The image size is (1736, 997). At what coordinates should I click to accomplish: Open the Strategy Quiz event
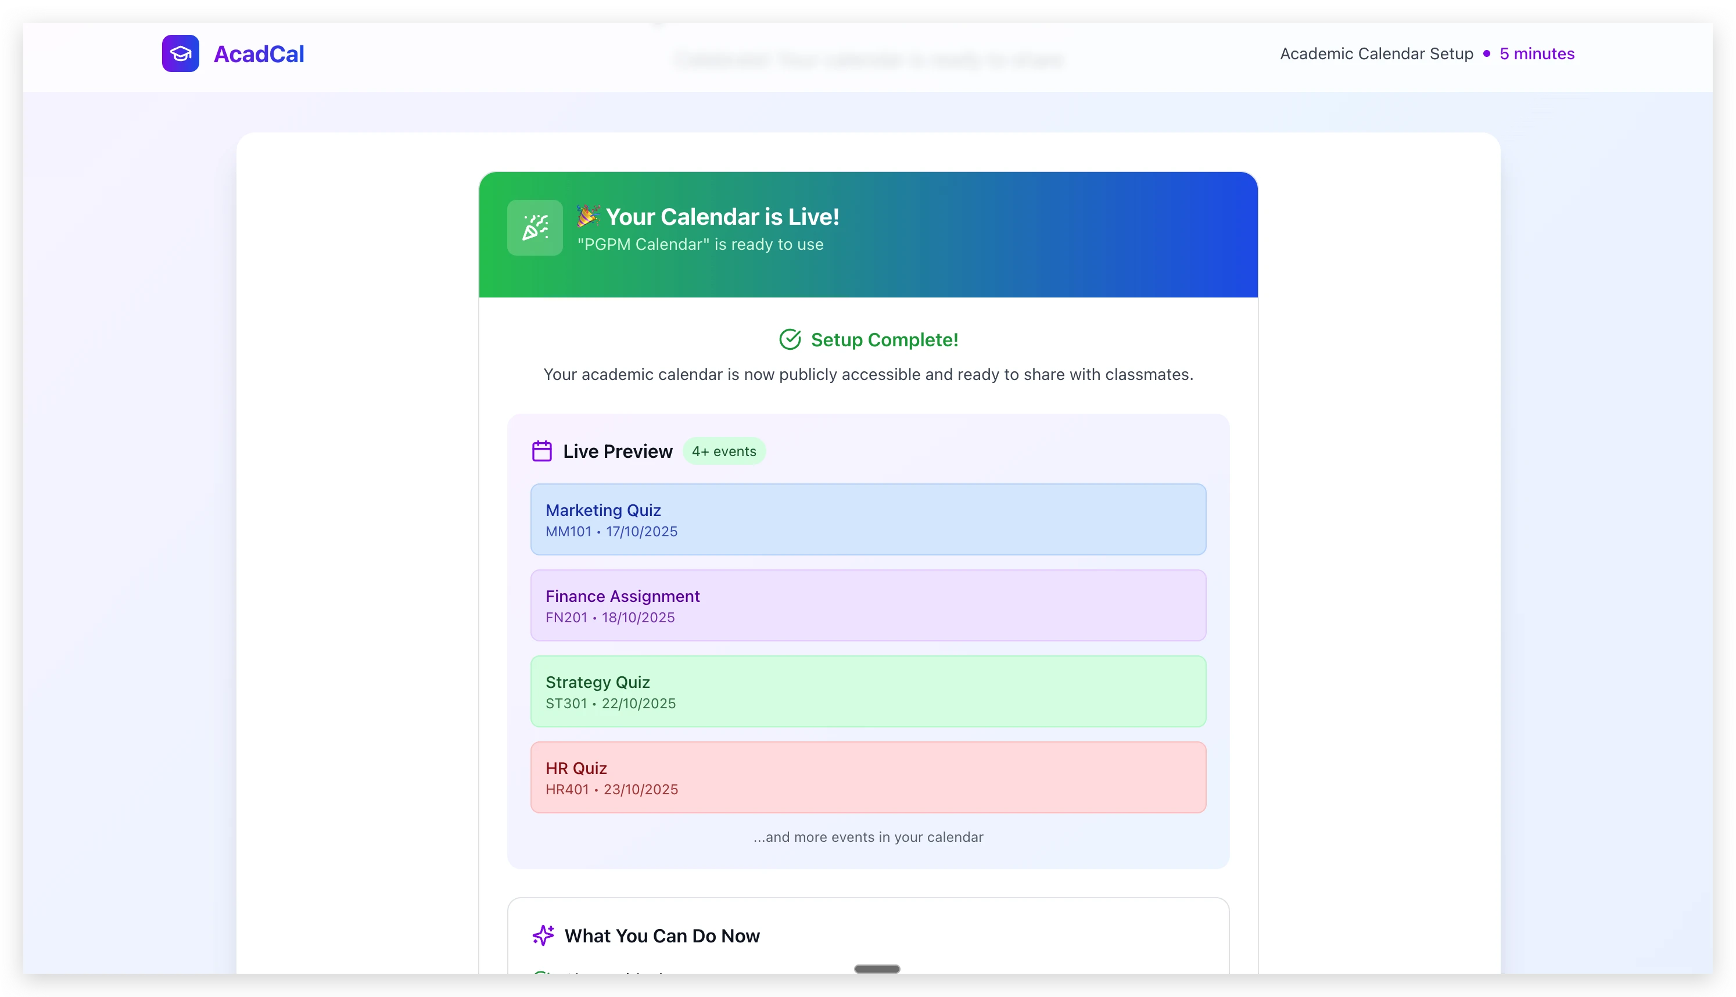tap(868, 691)
